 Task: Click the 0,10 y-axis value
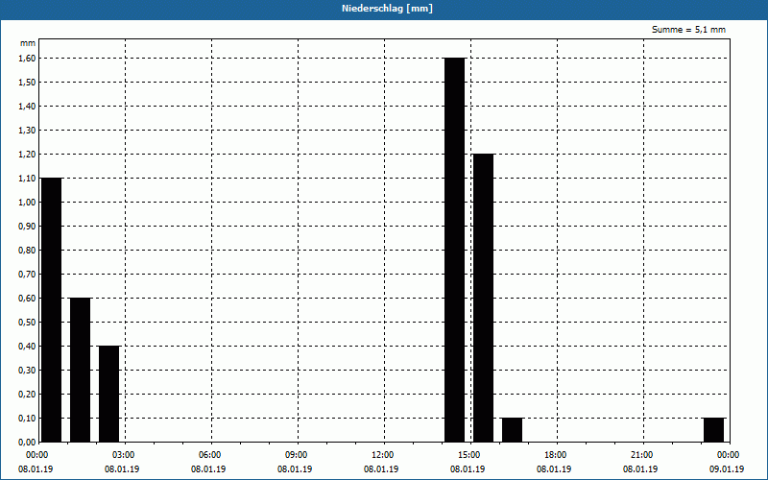[28, 419]
